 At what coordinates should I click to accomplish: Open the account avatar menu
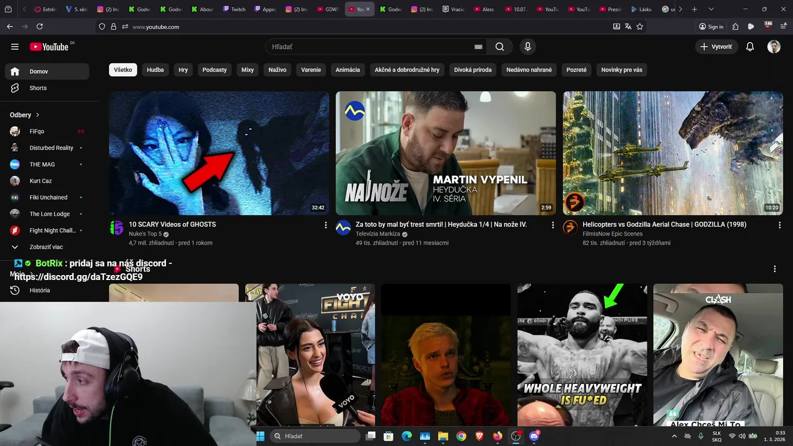tap(774, 46)
